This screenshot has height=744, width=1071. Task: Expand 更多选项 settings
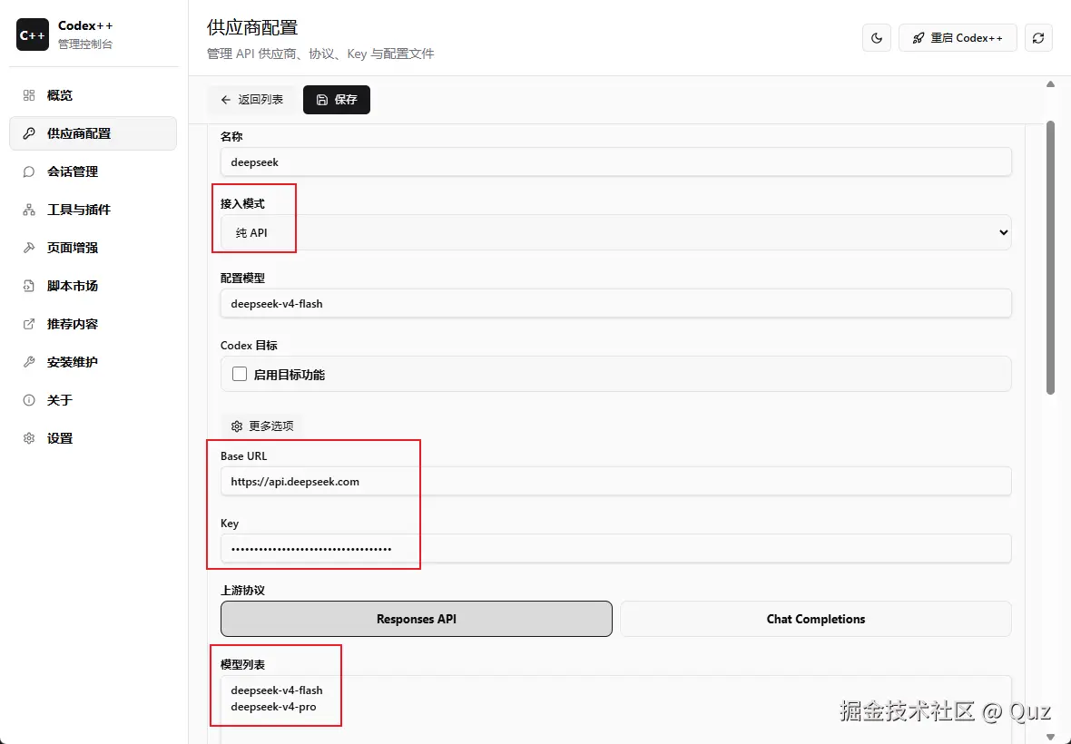point(262,426)
